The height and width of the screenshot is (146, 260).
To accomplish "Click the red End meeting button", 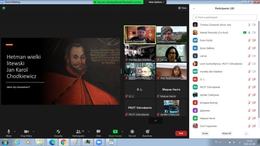I will tap(181, 133).
